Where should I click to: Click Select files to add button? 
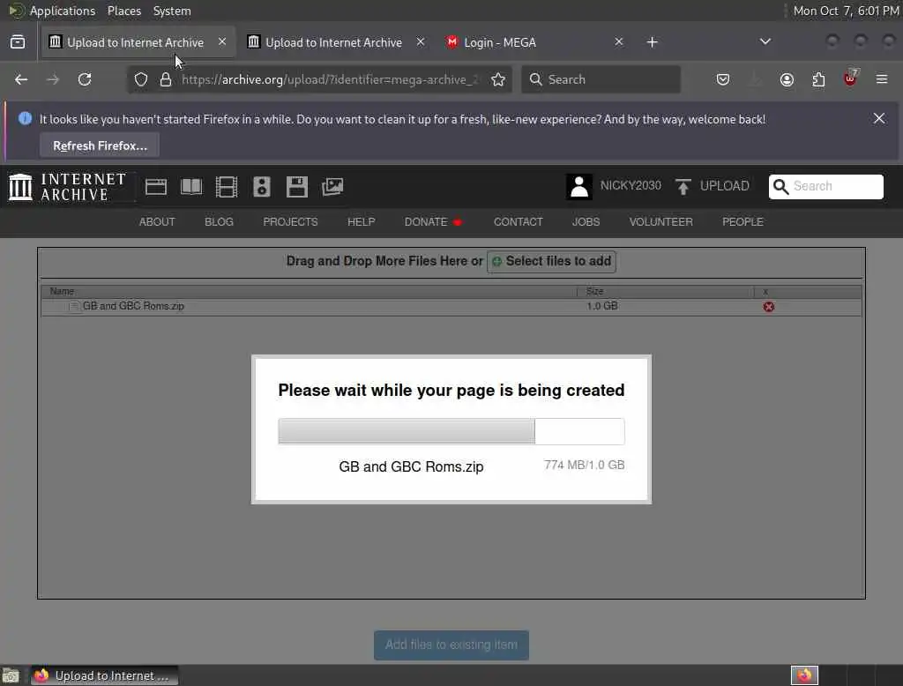coord(552,262)
